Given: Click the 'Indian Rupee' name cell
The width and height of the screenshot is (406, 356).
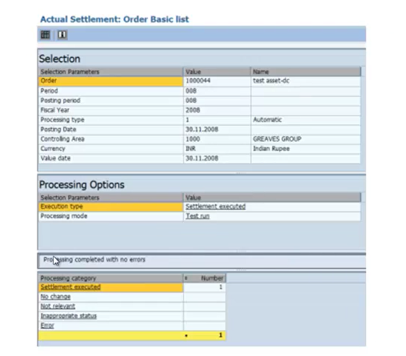Looking at the screenshot, I should (306, 149).
